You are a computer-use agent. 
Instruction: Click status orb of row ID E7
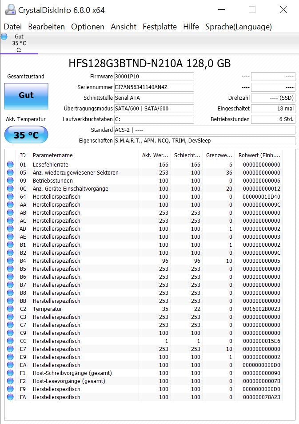tap(10, 349)
